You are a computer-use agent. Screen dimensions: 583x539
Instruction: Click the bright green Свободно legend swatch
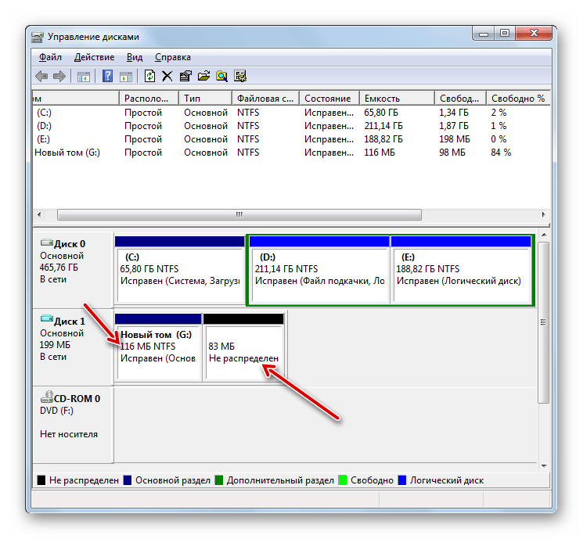343,480
